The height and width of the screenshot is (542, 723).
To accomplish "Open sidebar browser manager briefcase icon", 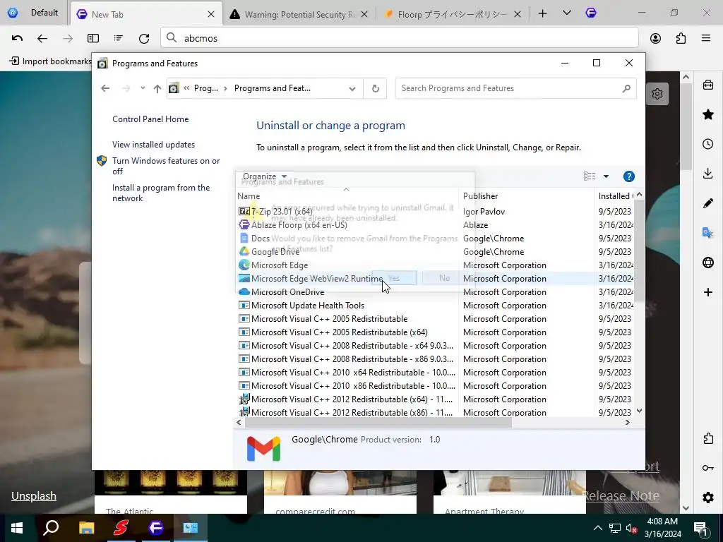I will 707,85.
